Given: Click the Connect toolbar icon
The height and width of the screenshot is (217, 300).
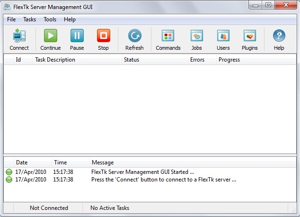Looking at the screenshot, I should coord(19,36).
